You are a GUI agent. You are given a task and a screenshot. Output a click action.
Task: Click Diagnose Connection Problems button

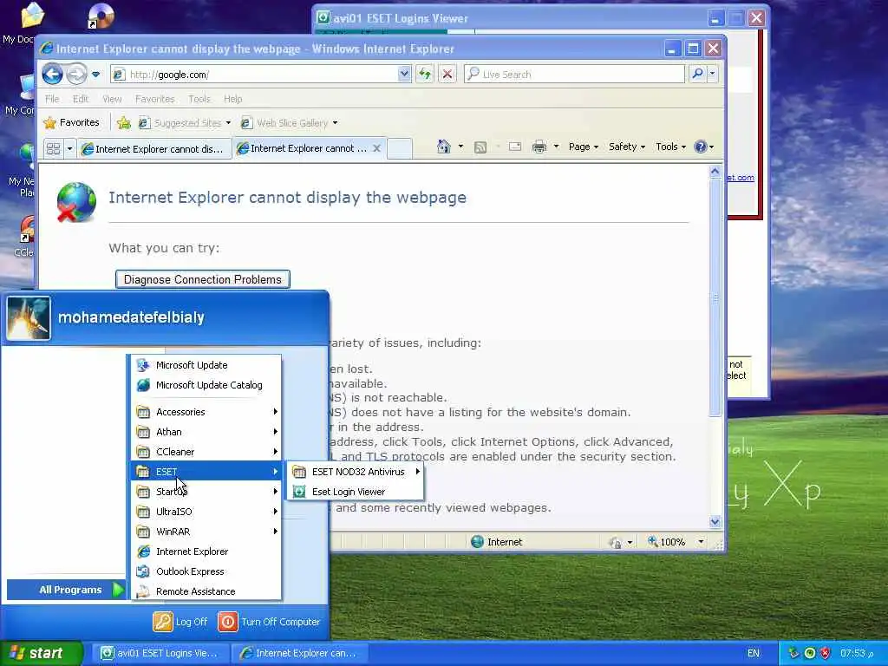pyautogui.click(x=203, y=279)
